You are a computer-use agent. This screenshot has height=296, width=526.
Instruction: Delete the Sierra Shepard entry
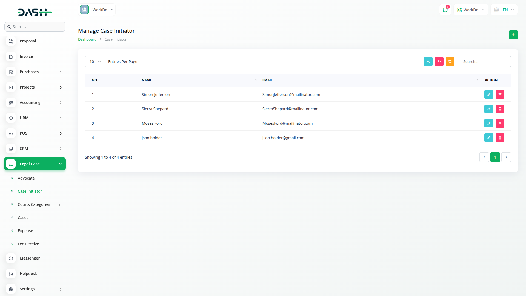coord(500,109)
